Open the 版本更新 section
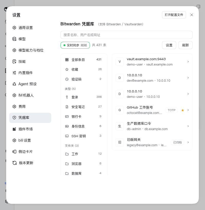This screenshot has width=205, height=210. [x=30, y=163]
